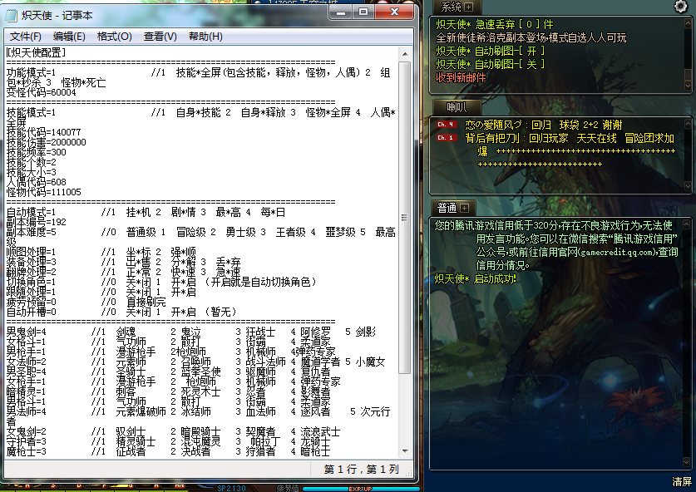Open the 文件(F) menu
Viewport: 696px width, 492px height.
click(x=25, y=37)
